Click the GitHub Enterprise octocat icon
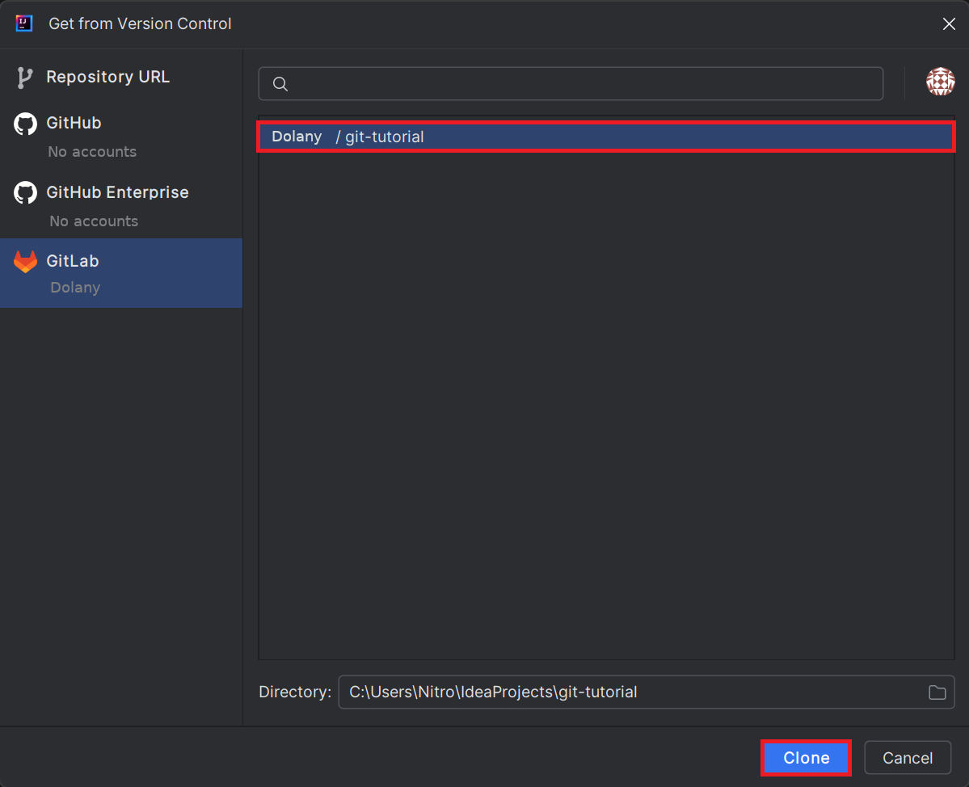Image resolution: width=969 pixels, height=787 pixels. click(x=25, y=193)
